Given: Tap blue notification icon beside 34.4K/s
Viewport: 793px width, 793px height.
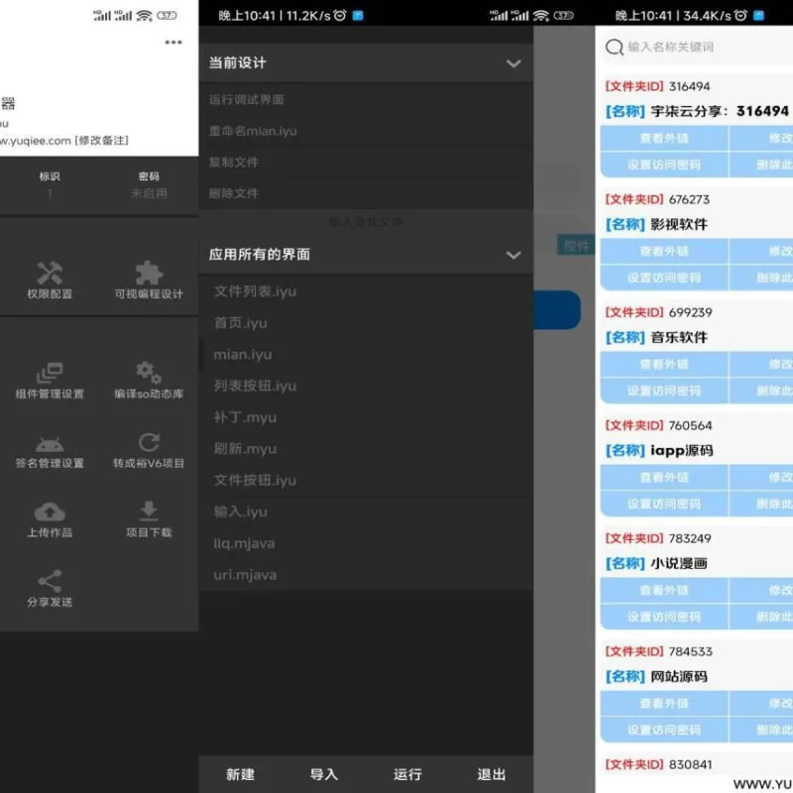Looking at the screenshot, I should coord(758,15).
